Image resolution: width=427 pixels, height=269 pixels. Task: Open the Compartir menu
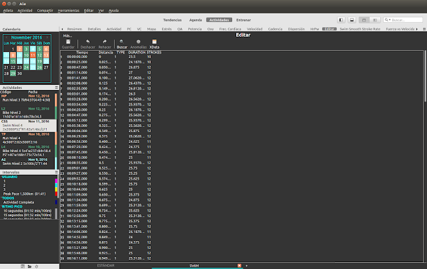[45, 11]
